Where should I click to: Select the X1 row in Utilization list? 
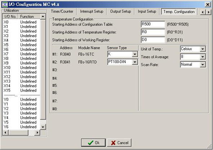pos(21,27)
